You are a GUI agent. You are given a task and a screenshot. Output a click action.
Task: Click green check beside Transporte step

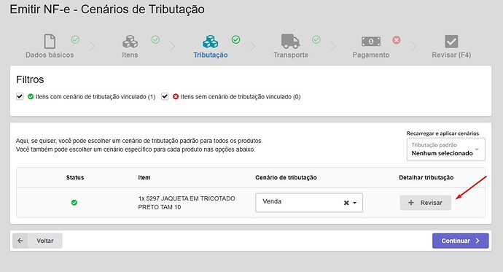[x=316, y=39]
